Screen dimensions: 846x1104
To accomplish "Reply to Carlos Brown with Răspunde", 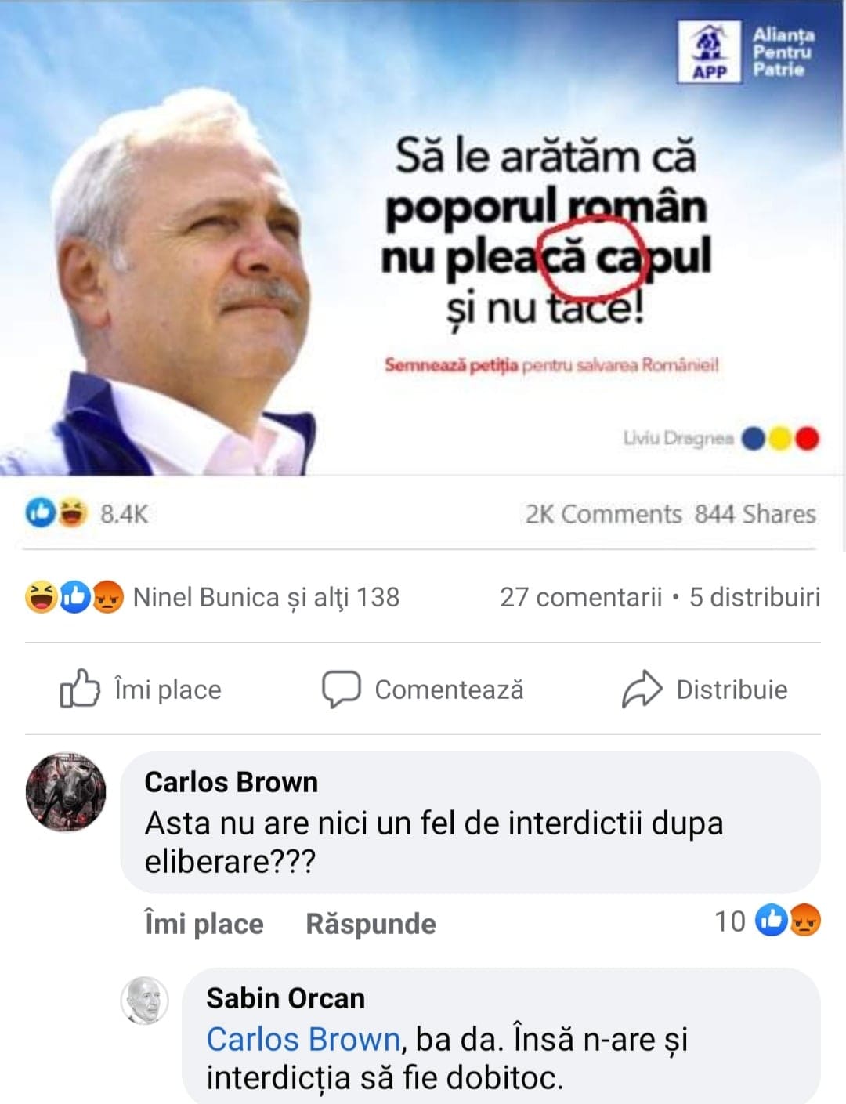I will pyautogui.click(x=371, y=923).
